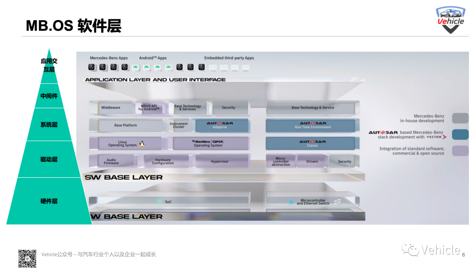Click the wide Base Technology & Service block
Image resolution: width=476 pixels, height=270 pixels.
[x=312, y=108]
